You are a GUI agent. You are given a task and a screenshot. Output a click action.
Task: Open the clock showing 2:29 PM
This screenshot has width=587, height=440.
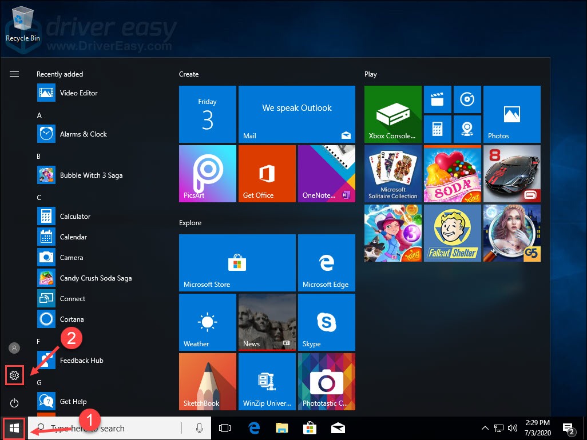(x=538, y=428)
